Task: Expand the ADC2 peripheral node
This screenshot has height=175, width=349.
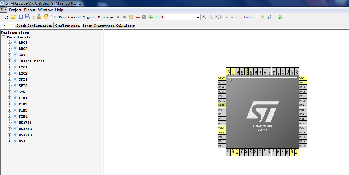Action: click(9, 48)
